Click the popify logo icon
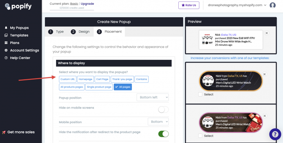Image resolution: width=283 pixels, height=143 pixels. 8,7
